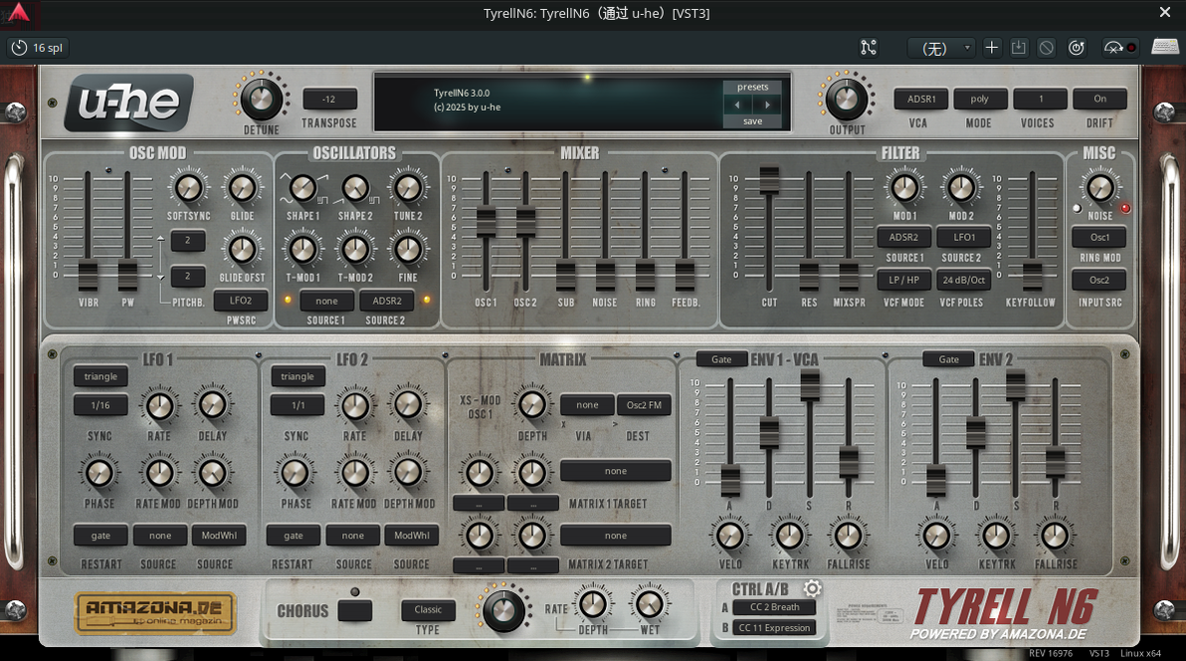Select the red noise LED
The image size is (1186, 661).
1125,208
